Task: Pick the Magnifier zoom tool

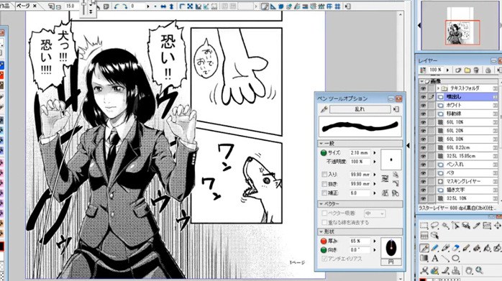Action: point(479,270)
